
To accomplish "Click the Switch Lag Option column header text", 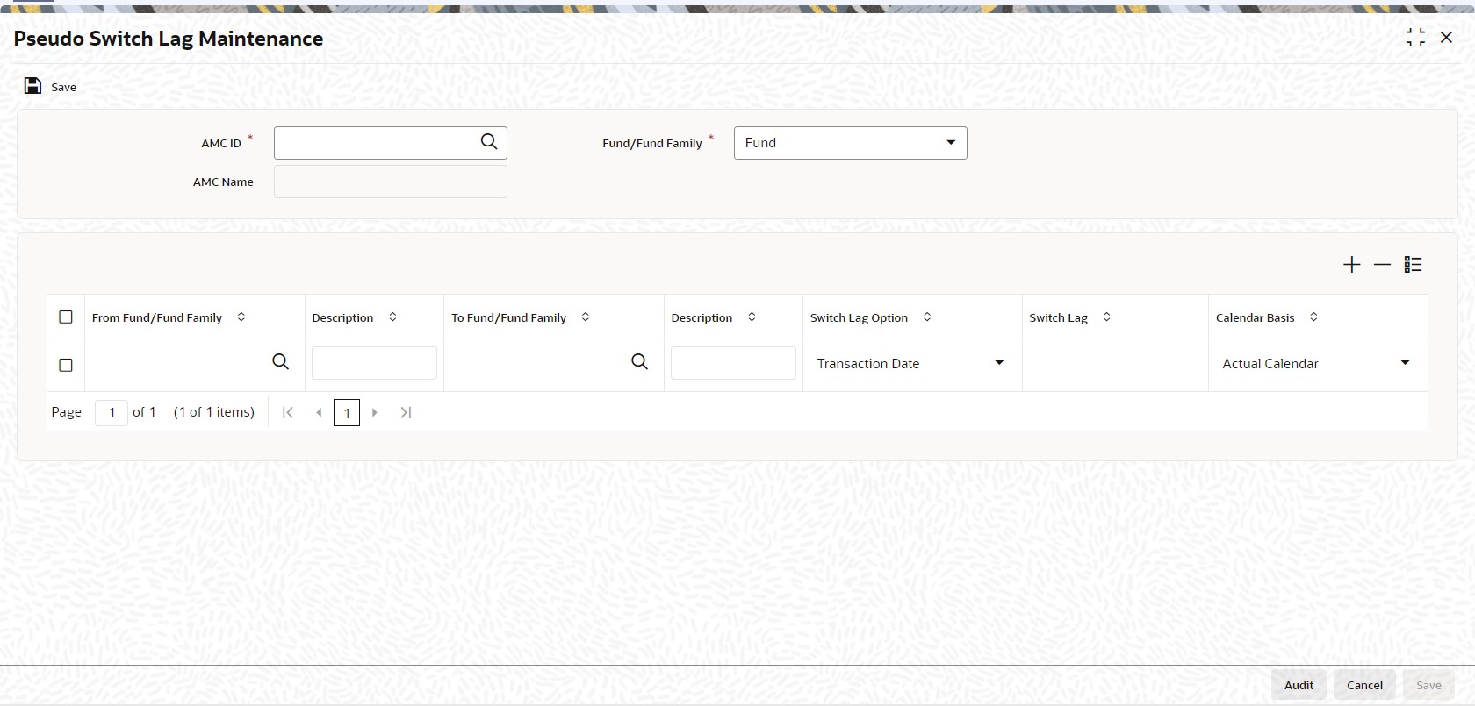I will click(859, 317).
